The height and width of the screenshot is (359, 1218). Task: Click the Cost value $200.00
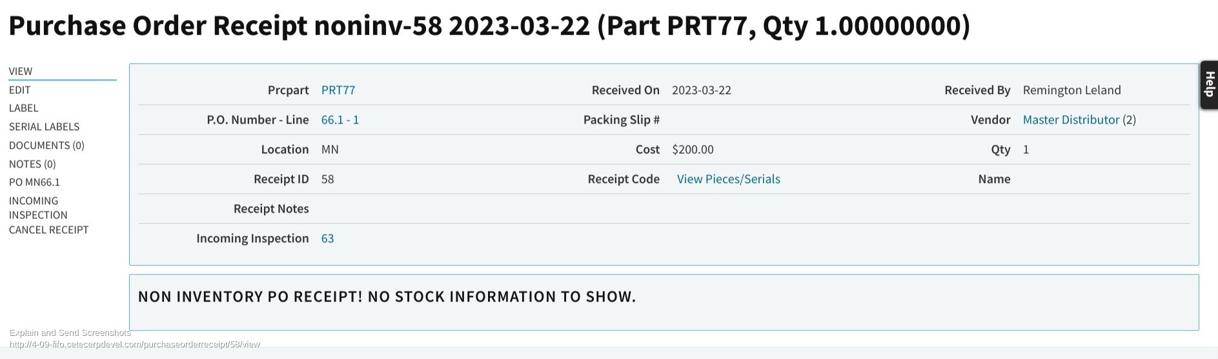tap(693, 150)
